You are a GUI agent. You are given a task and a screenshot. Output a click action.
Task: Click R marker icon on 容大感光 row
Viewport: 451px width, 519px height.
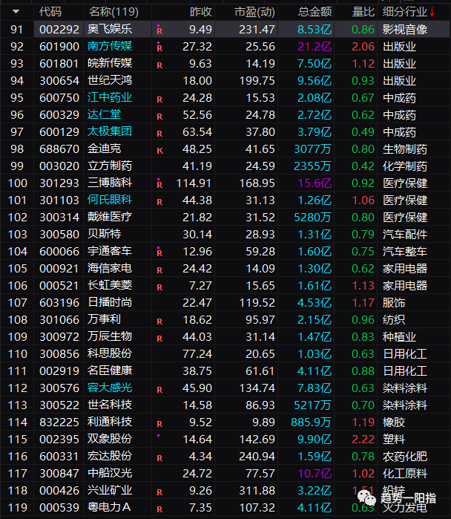tap(159, 390)
